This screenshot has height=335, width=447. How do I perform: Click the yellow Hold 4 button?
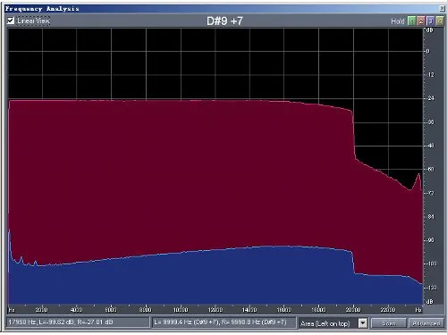(x=440, y=21)
